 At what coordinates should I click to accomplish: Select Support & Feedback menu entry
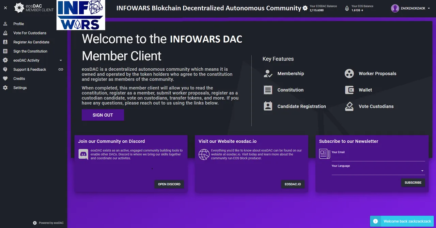tap(33, 69)
